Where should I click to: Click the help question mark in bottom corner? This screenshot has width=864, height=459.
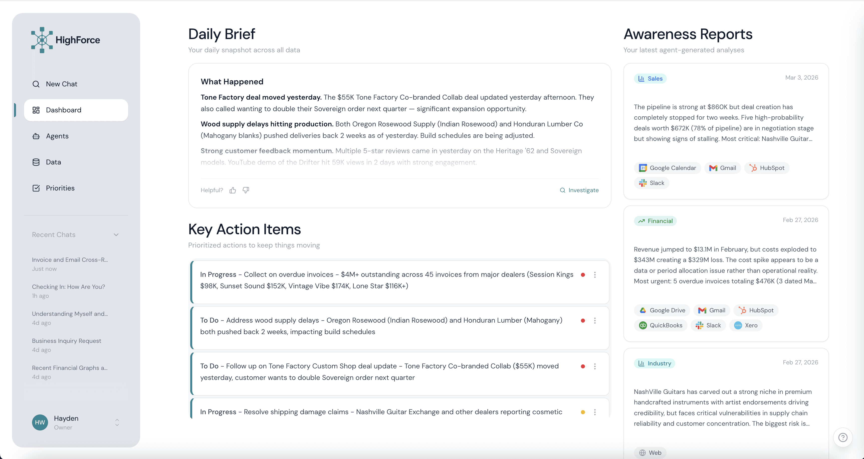pyautogui.click(x=843, y=437)
